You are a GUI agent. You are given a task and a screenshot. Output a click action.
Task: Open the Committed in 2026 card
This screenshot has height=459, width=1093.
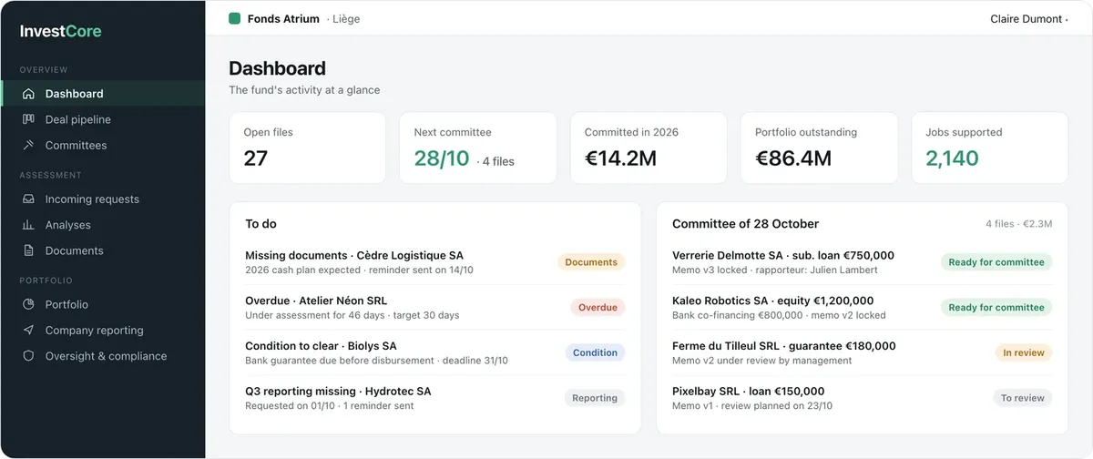(x=649, y=148)
